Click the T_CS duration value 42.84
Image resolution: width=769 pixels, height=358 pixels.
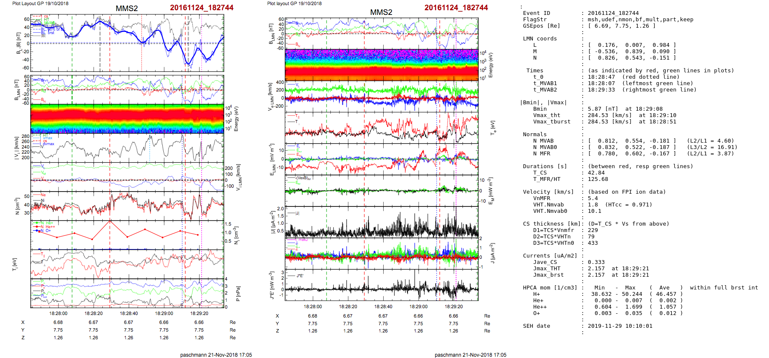point(596,173)
